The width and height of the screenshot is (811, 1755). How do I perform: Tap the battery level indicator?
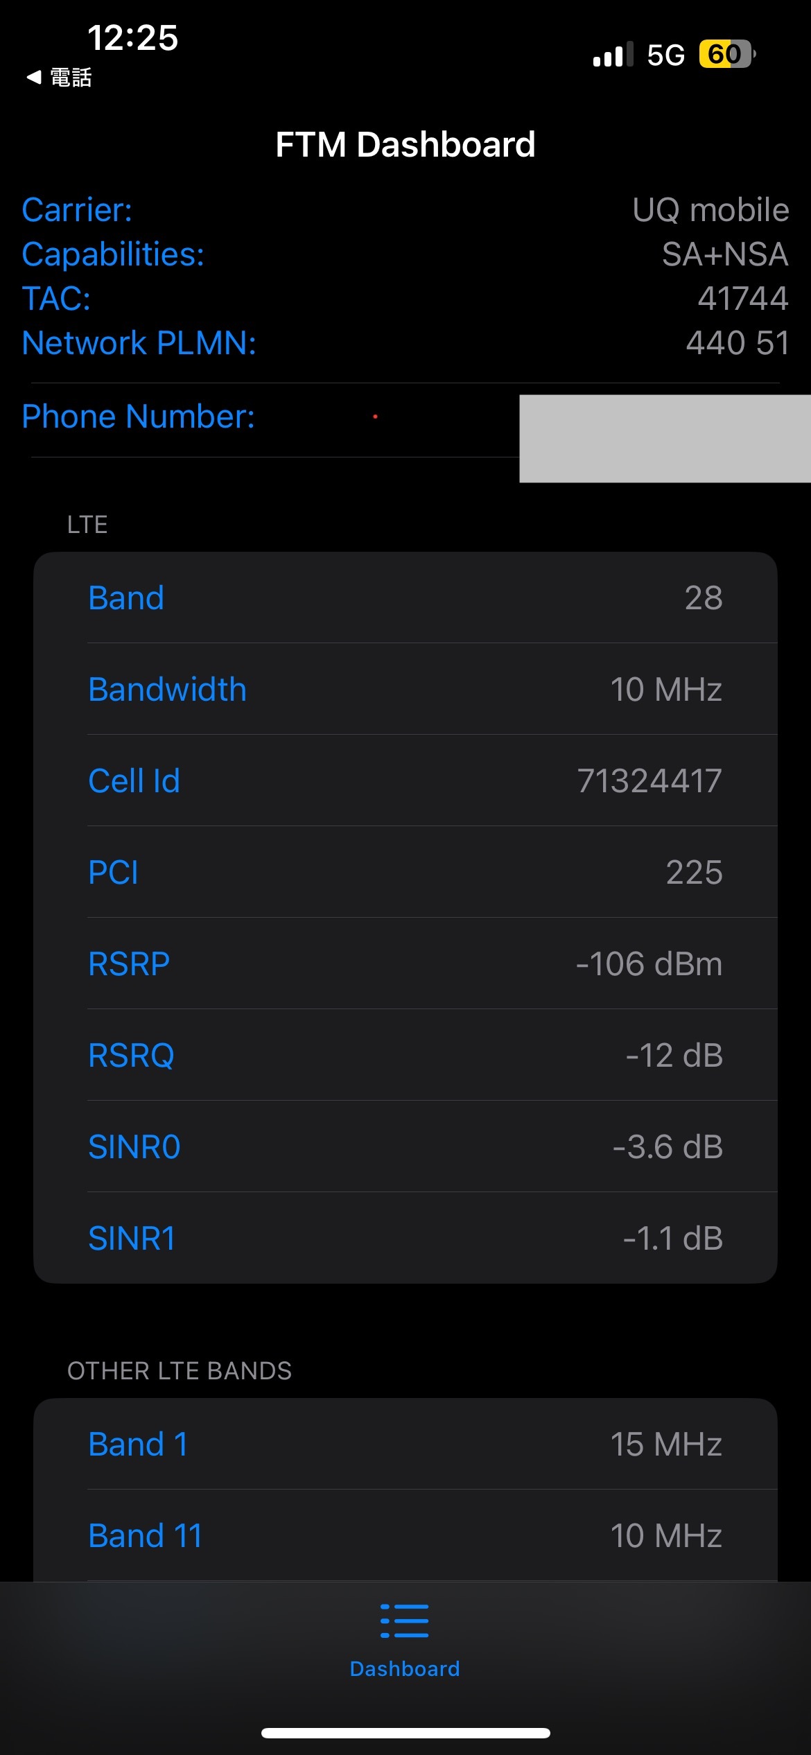pos(726,54)
